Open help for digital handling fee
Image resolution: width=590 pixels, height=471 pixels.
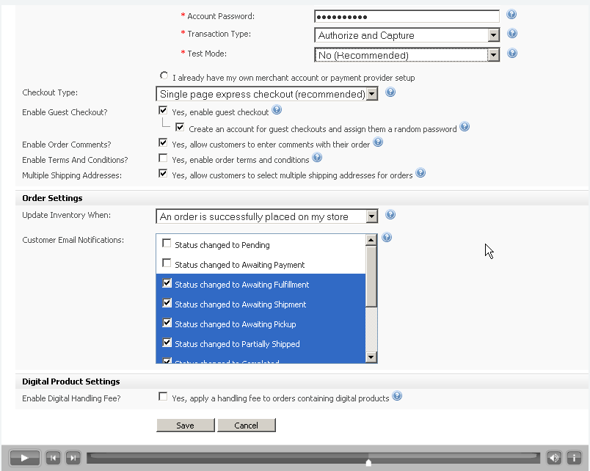point(397,396)
